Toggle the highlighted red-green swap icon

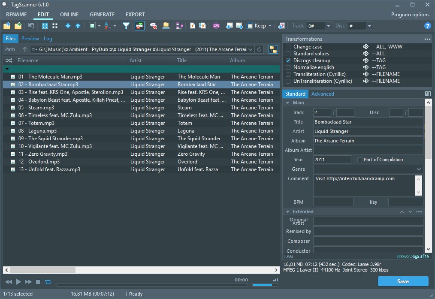tap(139, 26)
